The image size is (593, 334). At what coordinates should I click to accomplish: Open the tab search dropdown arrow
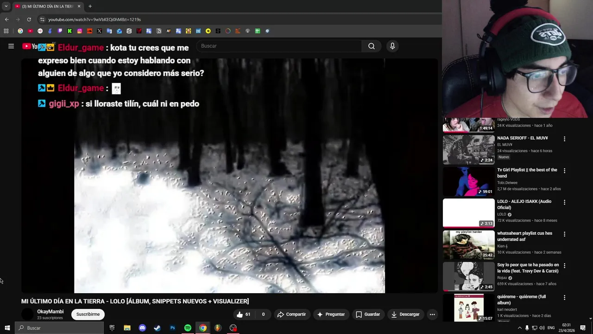[x=6, y=6]
